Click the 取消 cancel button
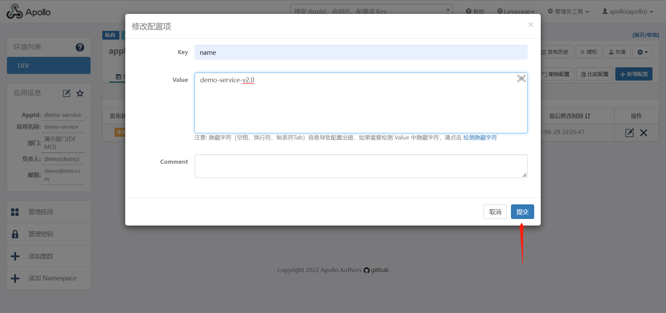666x313 pixels. [x=495, y=212]
